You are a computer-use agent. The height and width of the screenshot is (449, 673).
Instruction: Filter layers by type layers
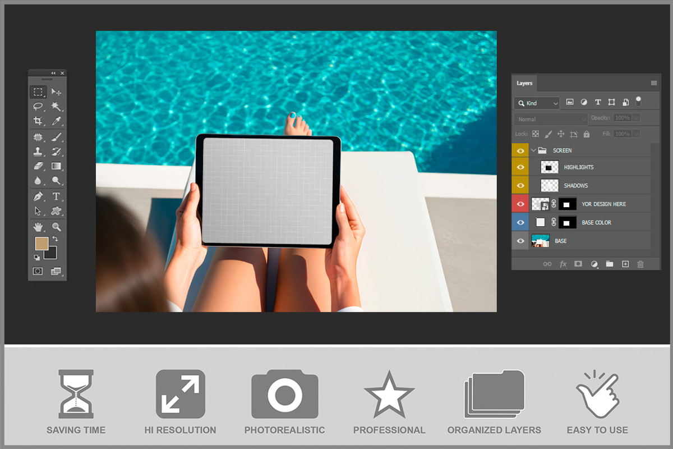pyautogui.click(x=598, y=102)
